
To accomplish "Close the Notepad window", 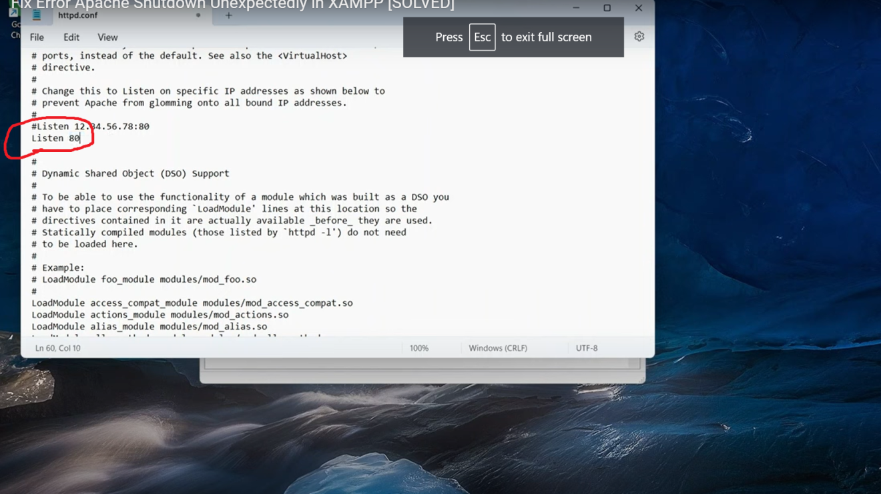I will (x=639, y=8).
